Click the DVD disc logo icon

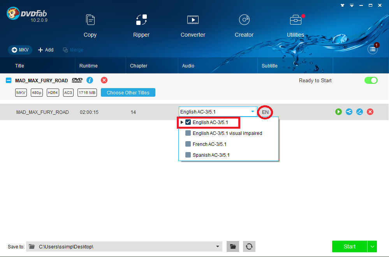pos(77,80)
